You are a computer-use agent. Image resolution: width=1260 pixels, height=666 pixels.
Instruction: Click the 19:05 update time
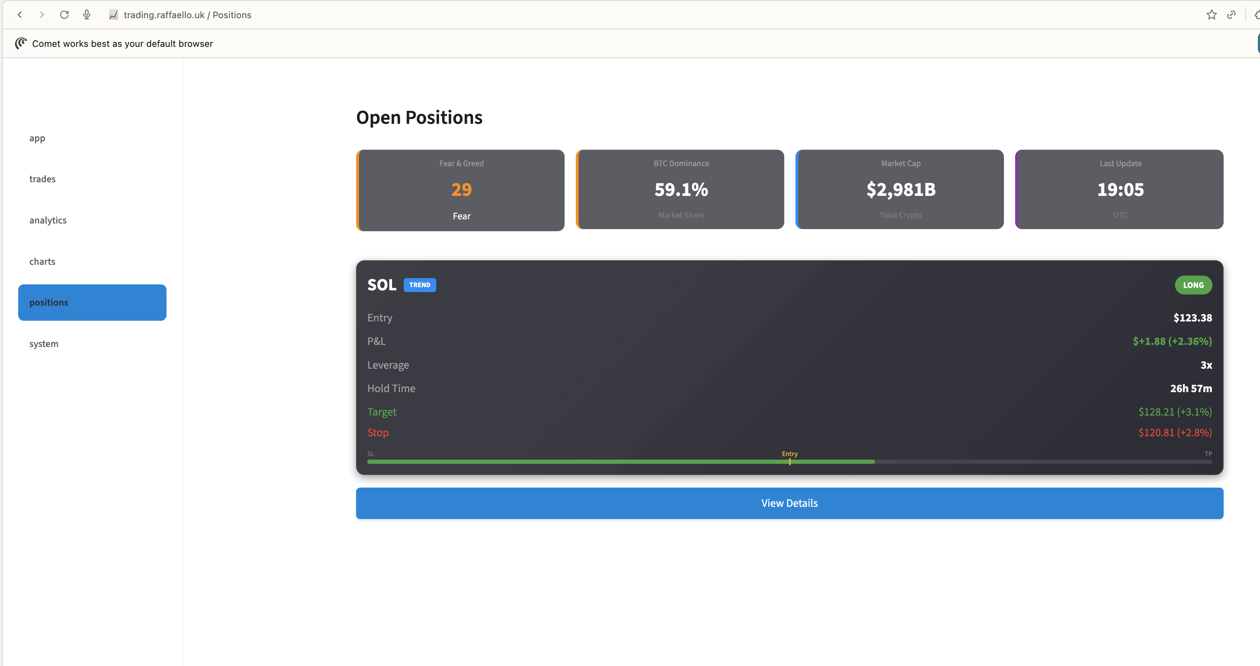pyautogui.click(x=1120, y=189)
